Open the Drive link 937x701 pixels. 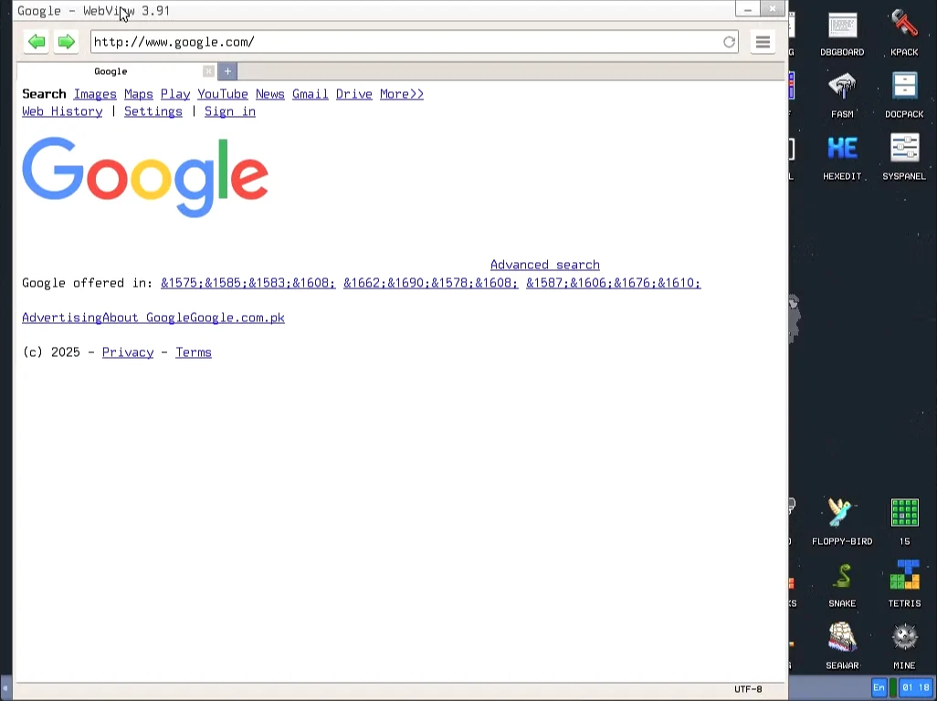pos(353,94)
